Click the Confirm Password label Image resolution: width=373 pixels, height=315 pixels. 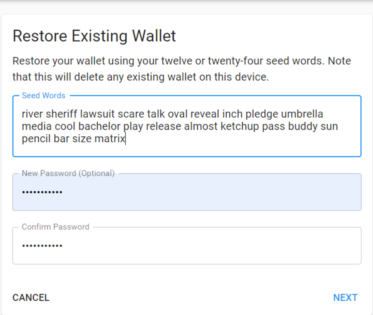pyautogui.click(x=55, y=227)
